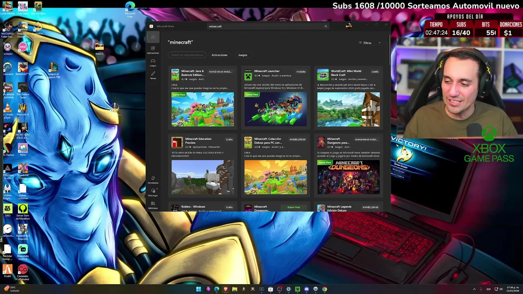
Task: Open WorldCraft: Mini World Block Craft result
Action: click(348, 98)
